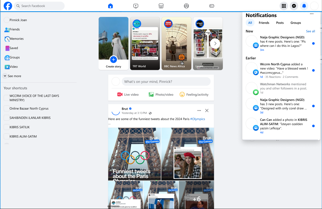Screen dimensions: 322x209
Task: Open notifications panel three-dot options
Action: (312, 14)
